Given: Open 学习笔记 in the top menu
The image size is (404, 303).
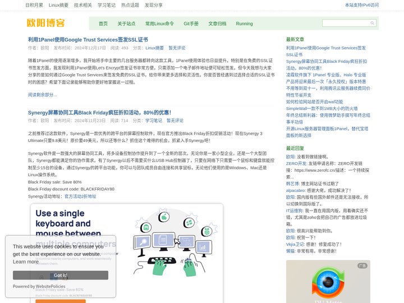Looking at the screenshot, I should (107, 5).
